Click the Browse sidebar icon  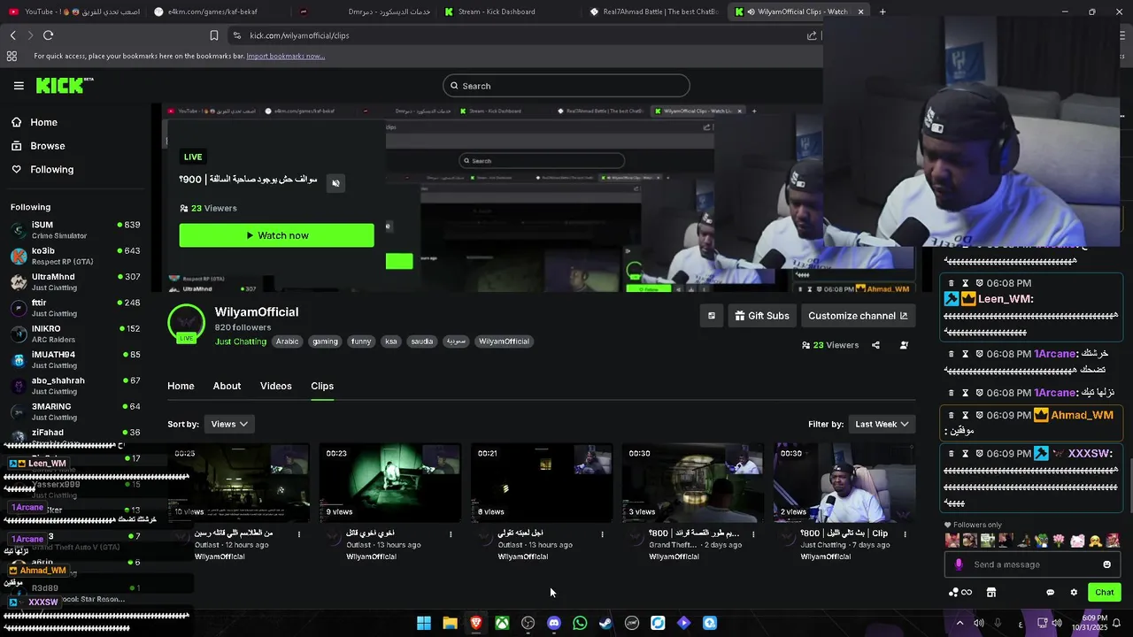point(17,146)
